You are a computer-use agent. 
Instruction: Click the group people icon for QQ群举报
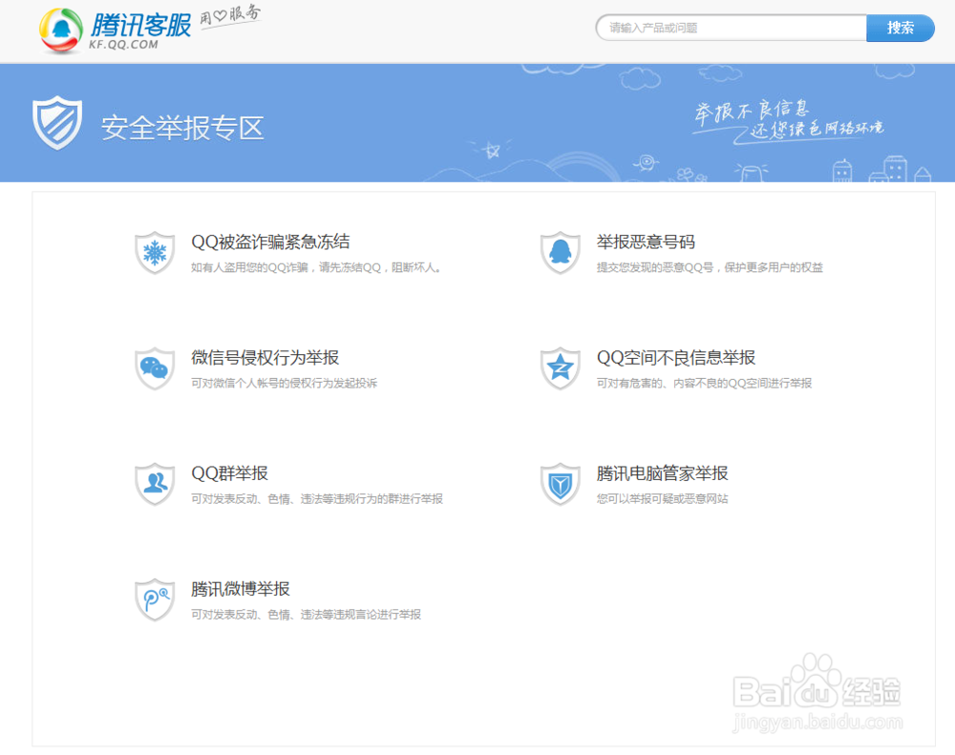coord(155,484)
